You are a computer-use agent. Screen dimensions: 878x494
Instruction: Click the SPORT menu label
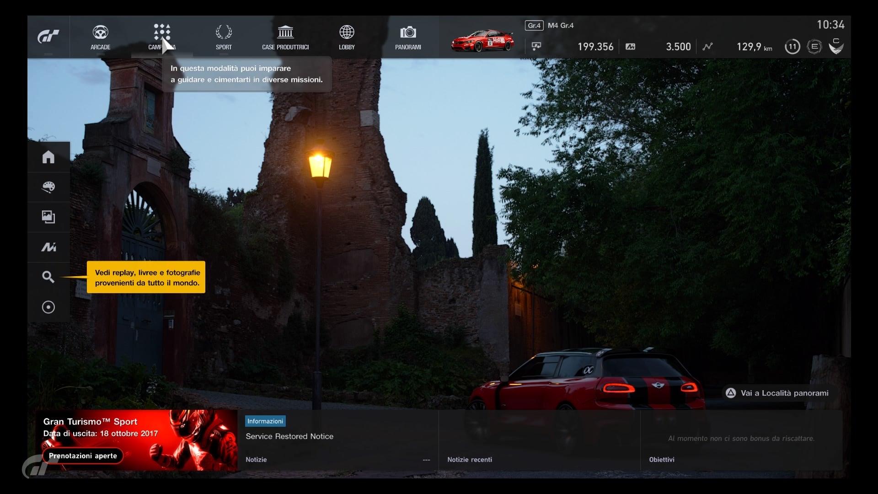point(224,47)
